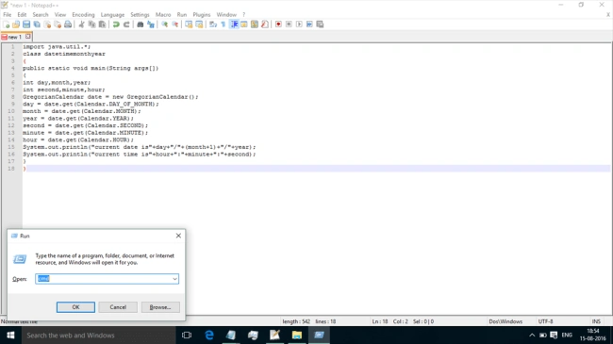Click code line 'class datetimemonthyear'
Image resolution: width=613 pixels, height=344 pixels.
pyautogui.click(x=64, y=54)
